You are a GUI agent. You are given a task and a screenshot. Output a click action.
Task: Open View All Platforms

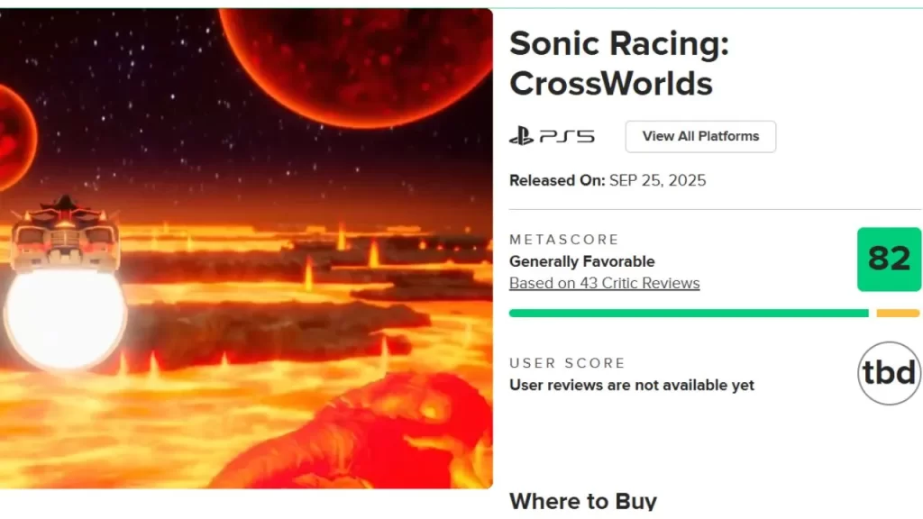[699, 136]
